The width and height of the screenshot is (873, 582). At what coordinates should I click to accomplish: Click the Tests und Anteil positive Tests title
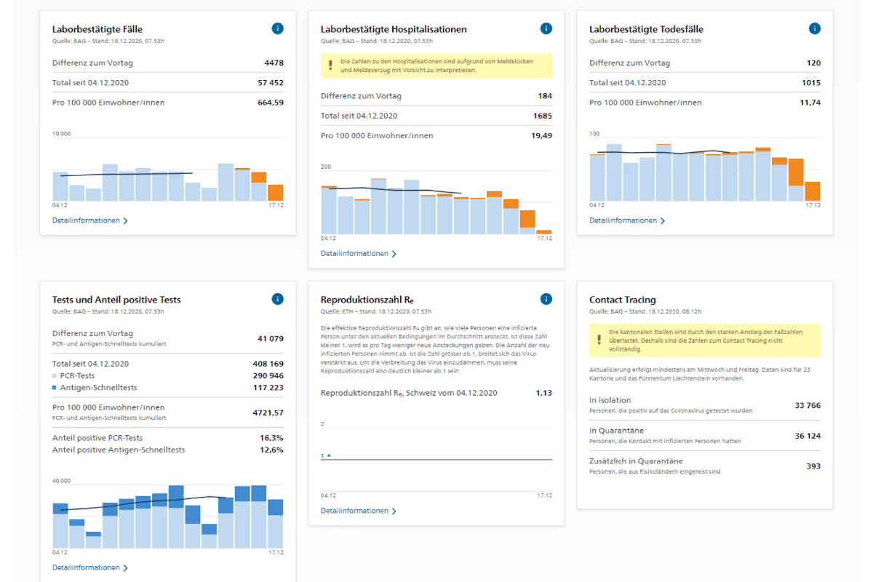pos(116,300)
